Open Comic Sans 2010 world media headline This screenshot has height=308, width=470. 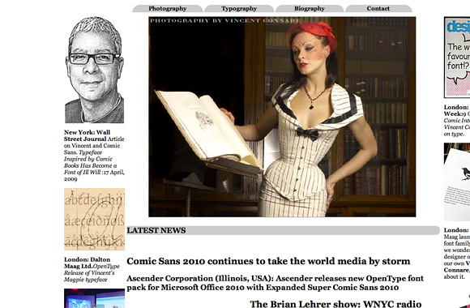268,261
